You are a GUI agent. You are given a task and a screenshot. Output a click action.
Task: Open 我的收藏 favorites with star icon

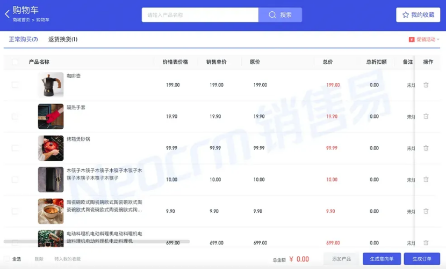[418, 15]
